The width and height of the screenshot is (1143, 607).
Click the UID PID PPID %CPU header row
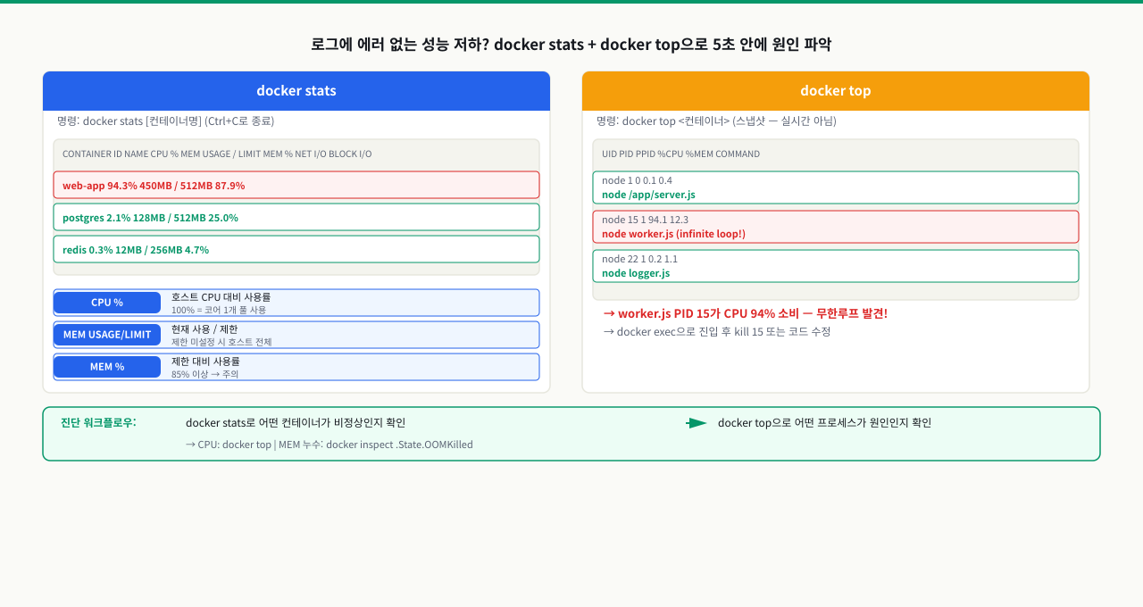point(836,154)
